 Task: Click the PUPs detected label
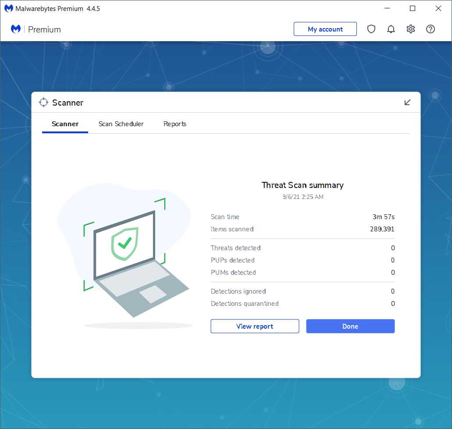point(233,260)
